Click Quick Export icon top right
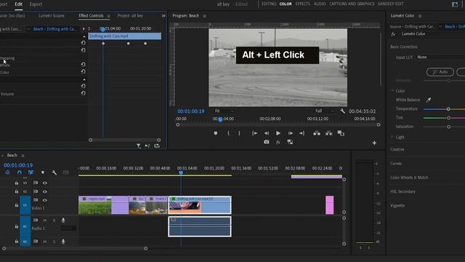The width and height of the screenshot is (465, 262). [455, 4]
